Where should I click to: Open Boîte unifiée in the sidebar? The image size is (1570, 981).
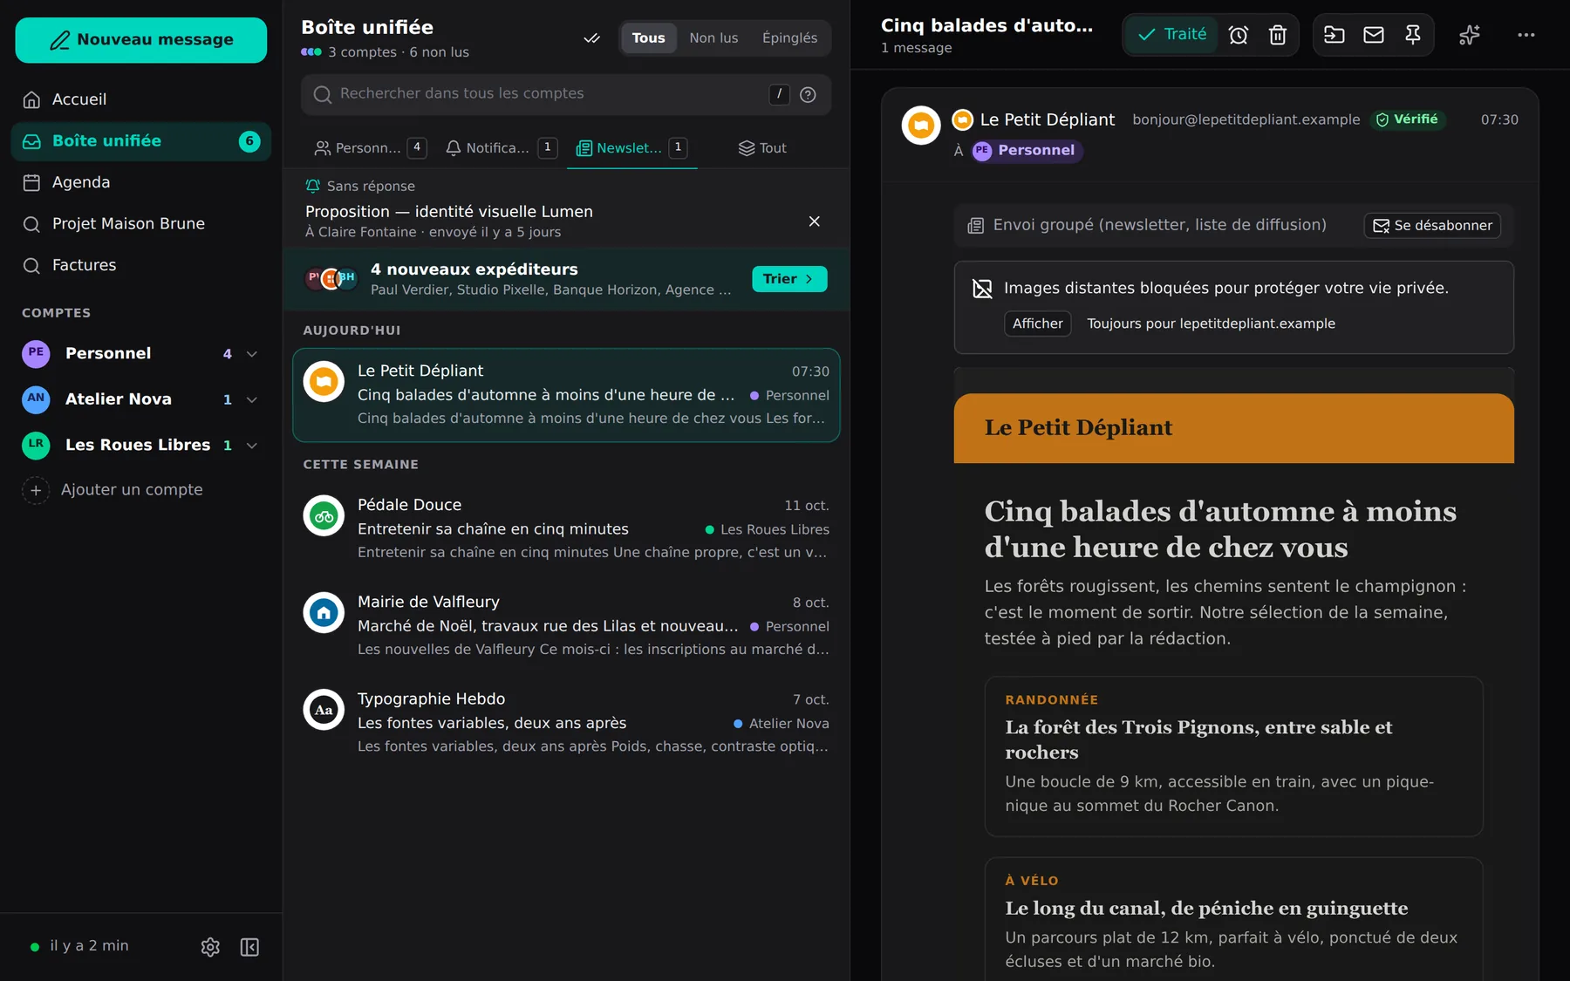pos(141,141)
